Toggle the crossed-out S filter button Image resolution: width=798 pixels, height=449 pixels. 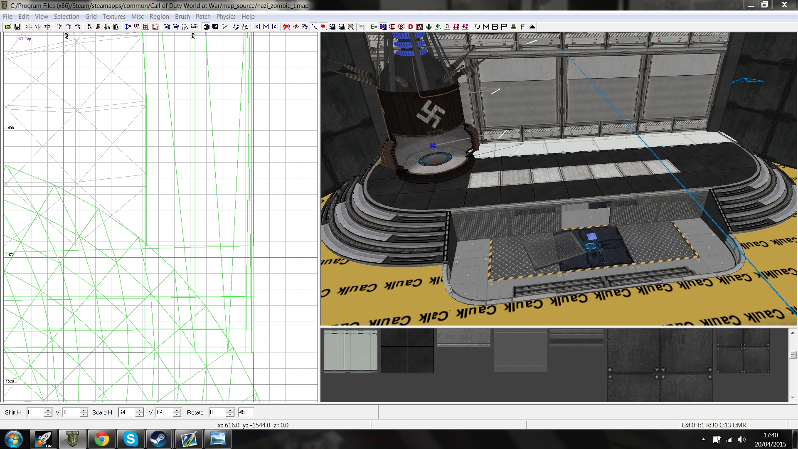click(x=401, y=27)
